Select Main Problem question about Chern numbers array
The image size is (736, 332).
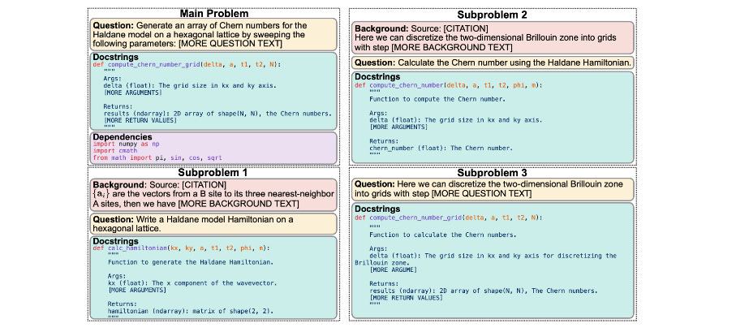click(x=213, y=34)
